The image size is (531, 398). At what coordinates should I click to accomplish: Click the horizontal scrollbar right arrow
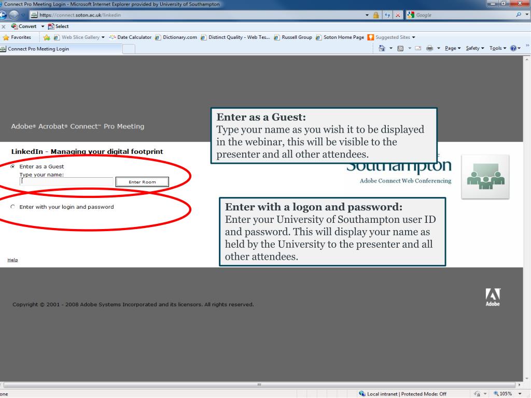520,385
